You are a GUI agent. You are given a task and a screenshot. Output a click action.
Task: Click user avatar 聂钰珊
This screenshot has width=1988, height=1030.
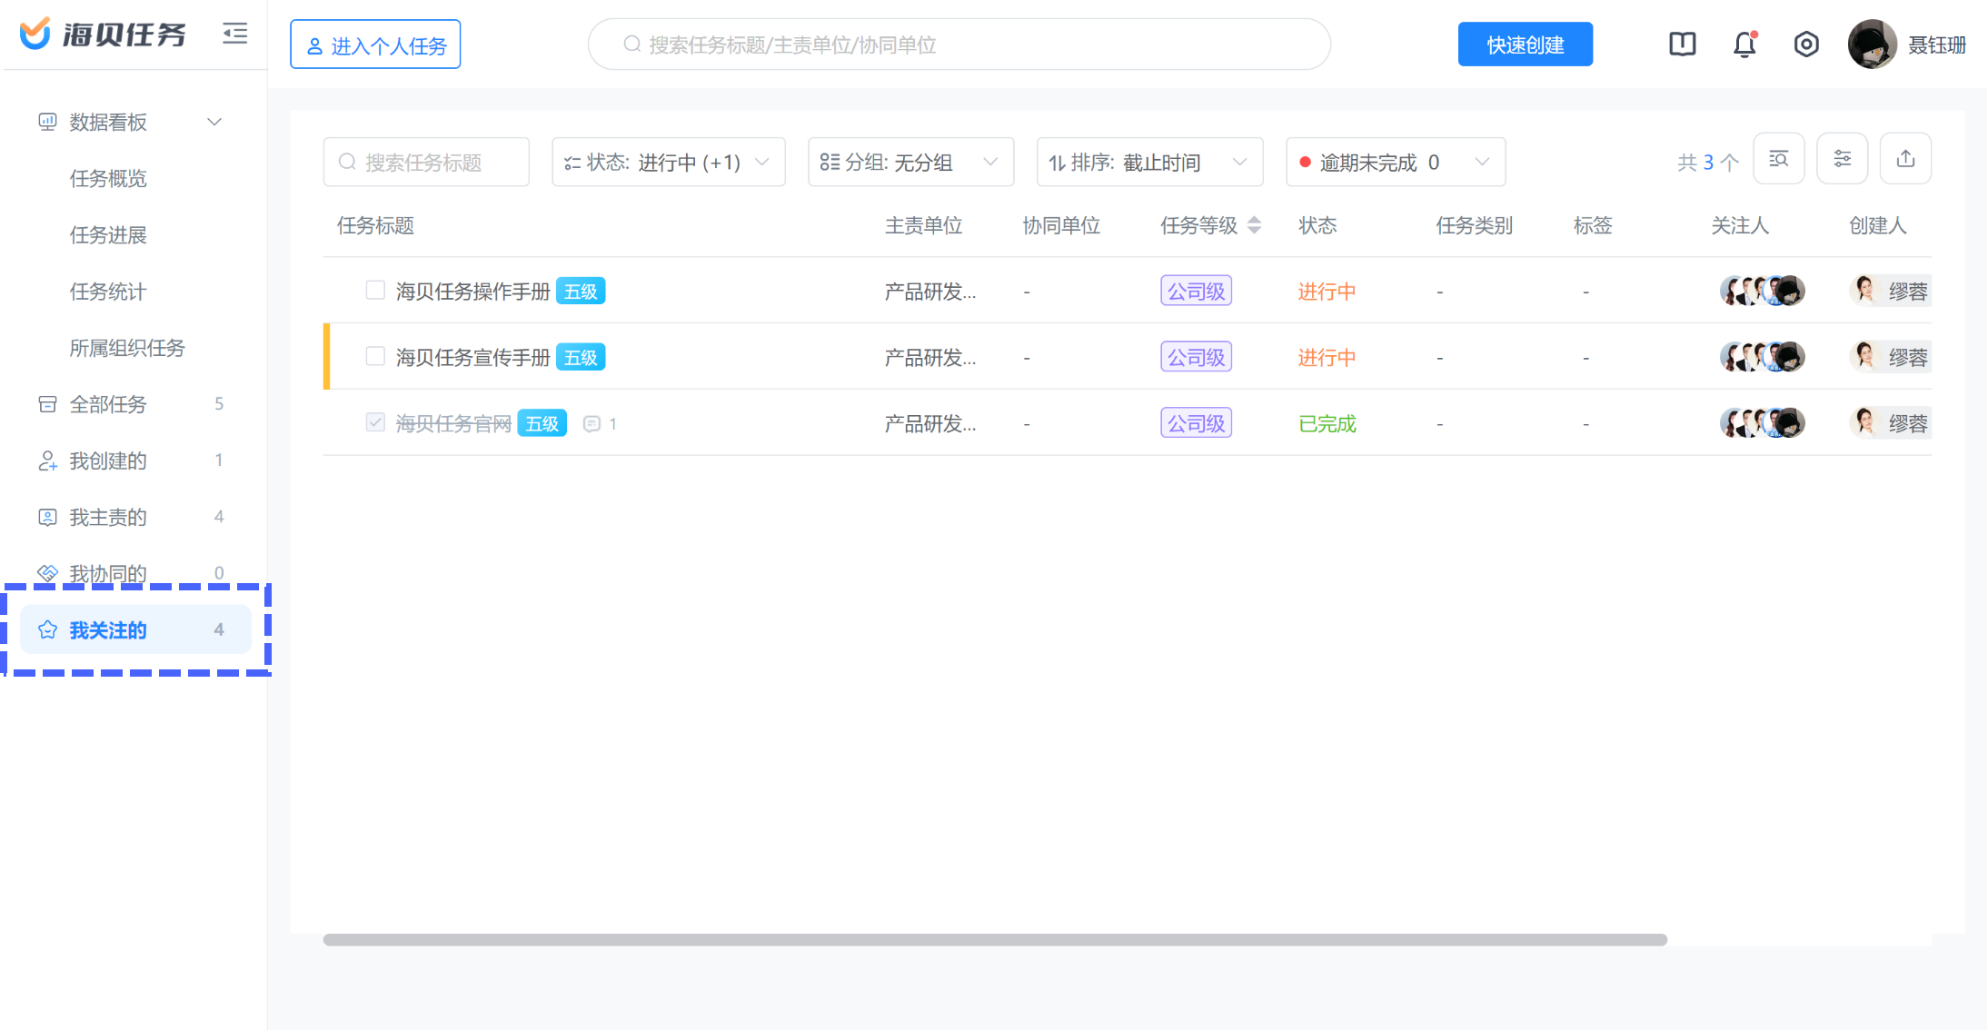tap(1872, 44)
